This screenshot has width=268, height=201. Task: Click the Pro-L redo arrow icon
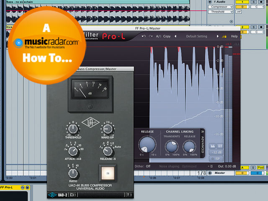point(150,36)
